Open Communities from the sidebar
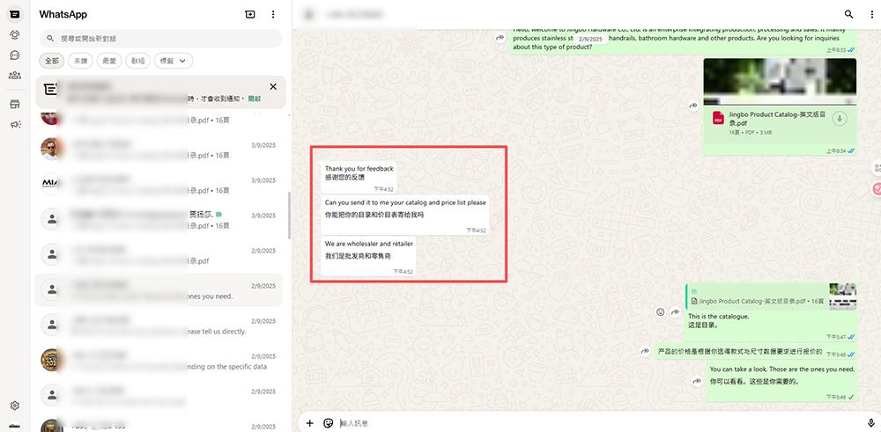This screenshot has width=881, height=432. pos(15,75)
